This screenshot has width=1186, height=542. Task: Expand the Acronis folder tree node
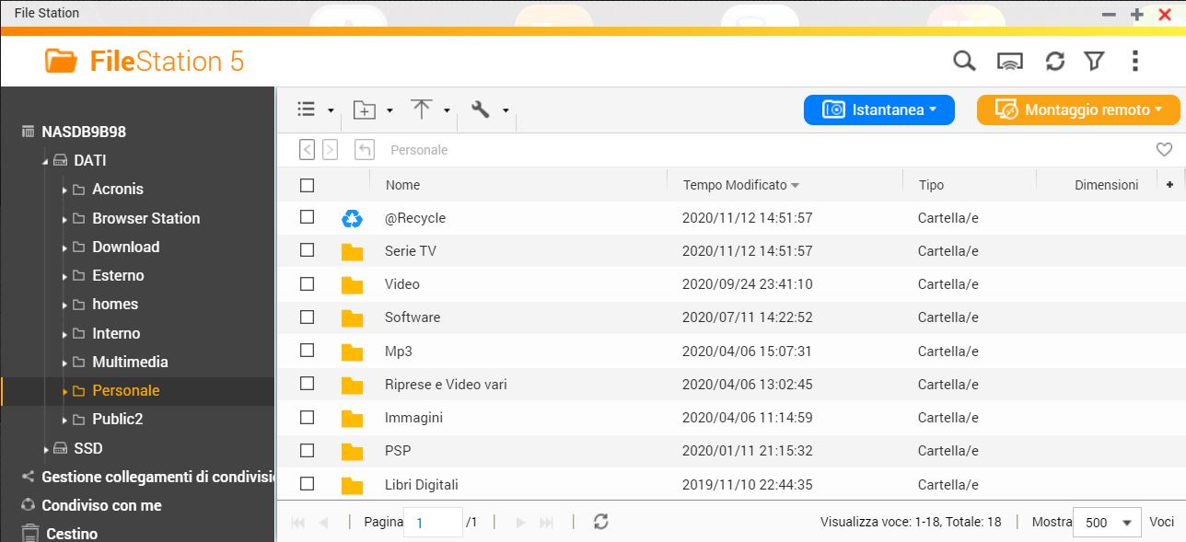coord(64,190)
